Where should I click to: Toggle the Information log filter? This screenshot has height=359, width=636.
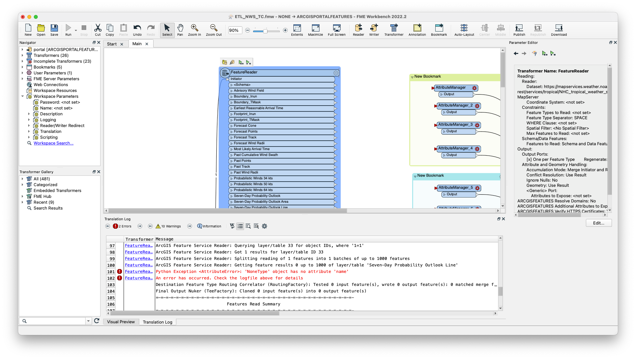click(x=209, y=226)
